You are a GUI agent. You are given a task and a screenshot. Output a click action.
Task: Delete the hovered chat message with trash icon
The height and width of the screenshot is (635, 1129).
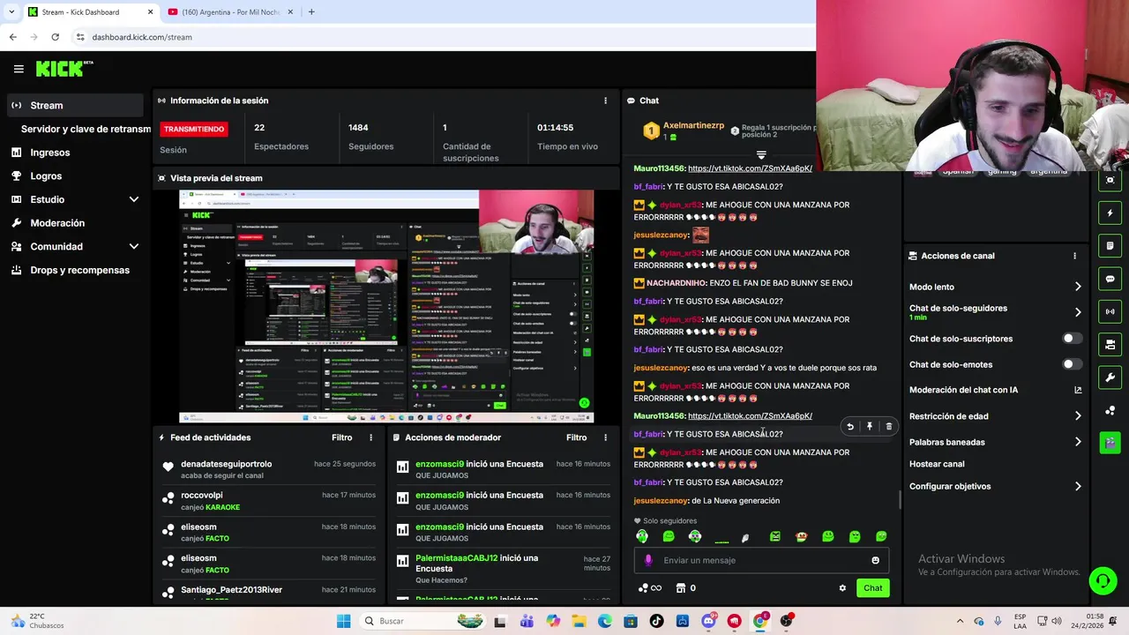tap(888, 427)
